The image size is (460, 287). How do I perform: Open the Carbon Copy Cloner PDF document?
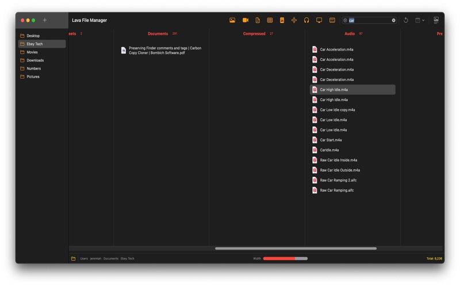click(164, 51)
